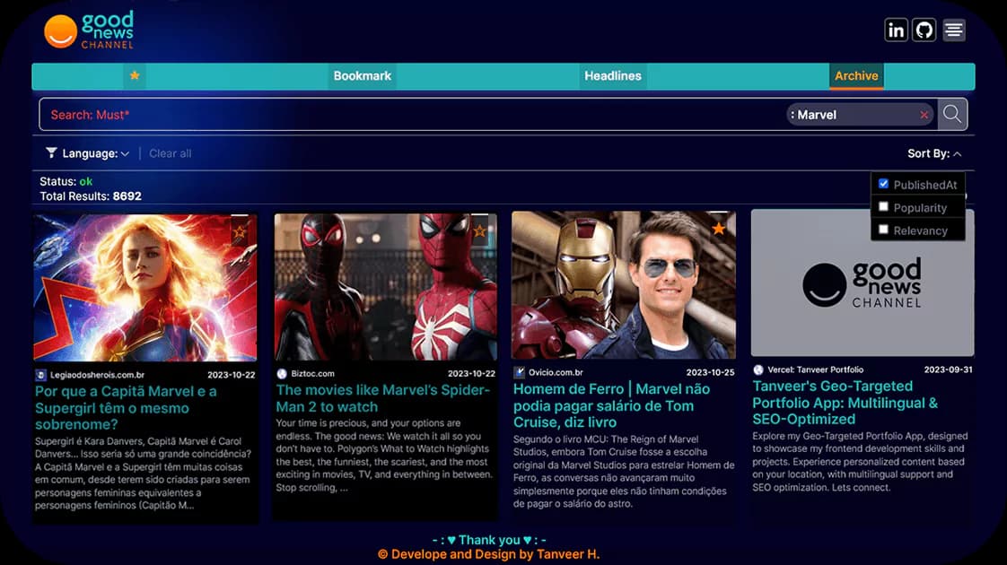Open the Good News placeholder thumbnail
Image resolution: width=1007 pixels, height=565 pixels.
(862, 282)
